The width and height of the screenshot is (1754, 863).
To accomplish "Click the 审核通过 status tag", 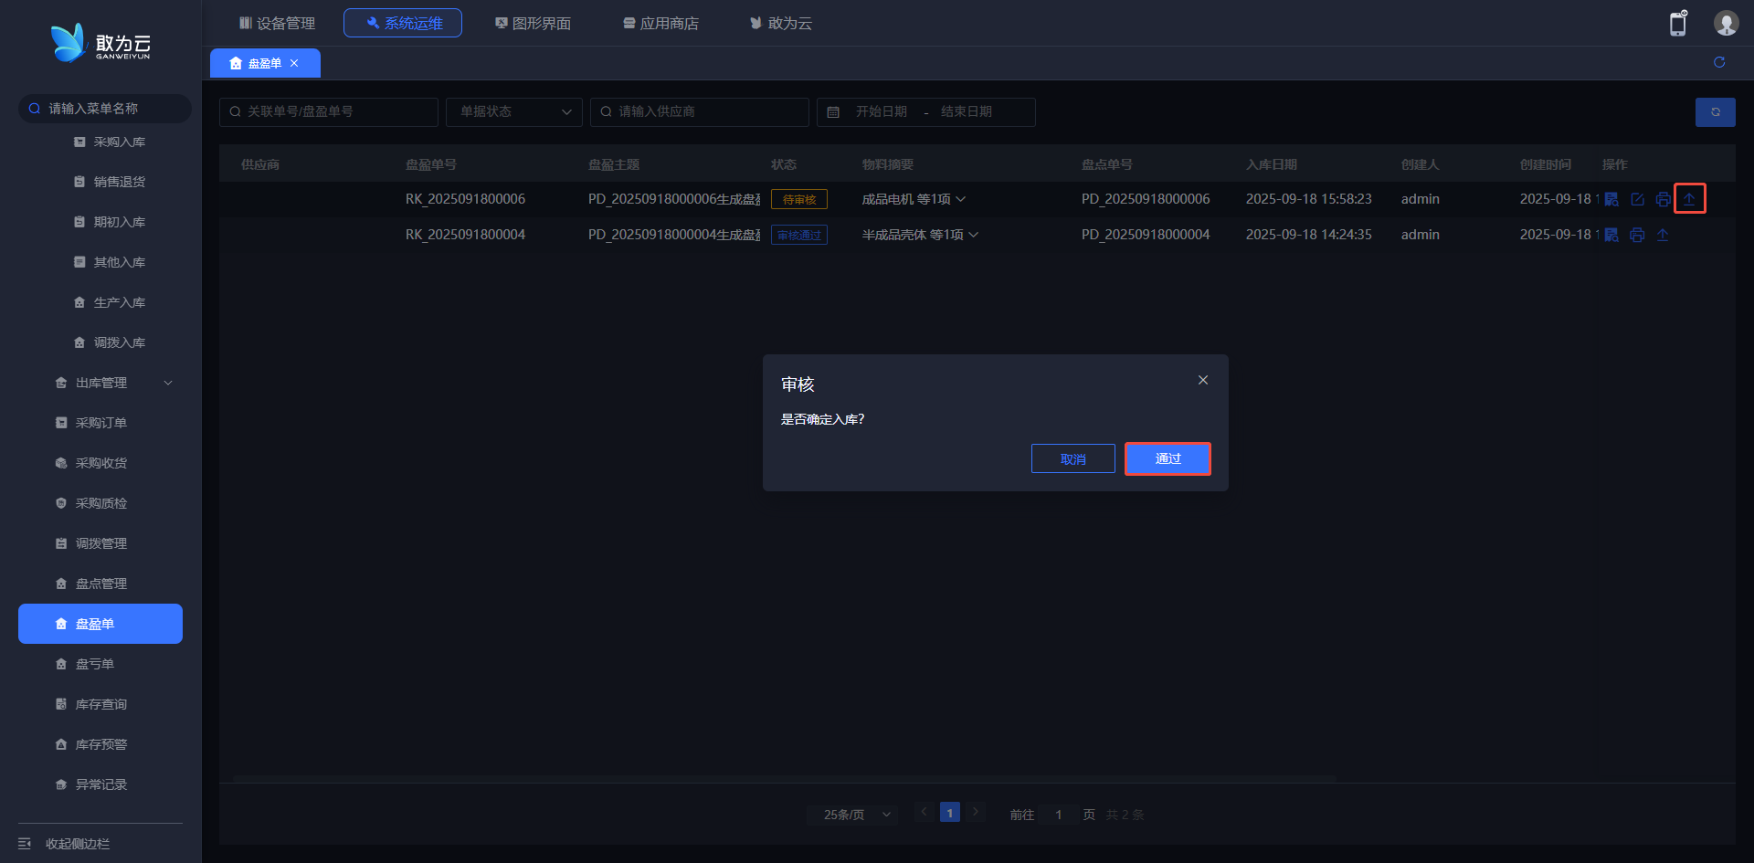I will (x=799, y=235).
